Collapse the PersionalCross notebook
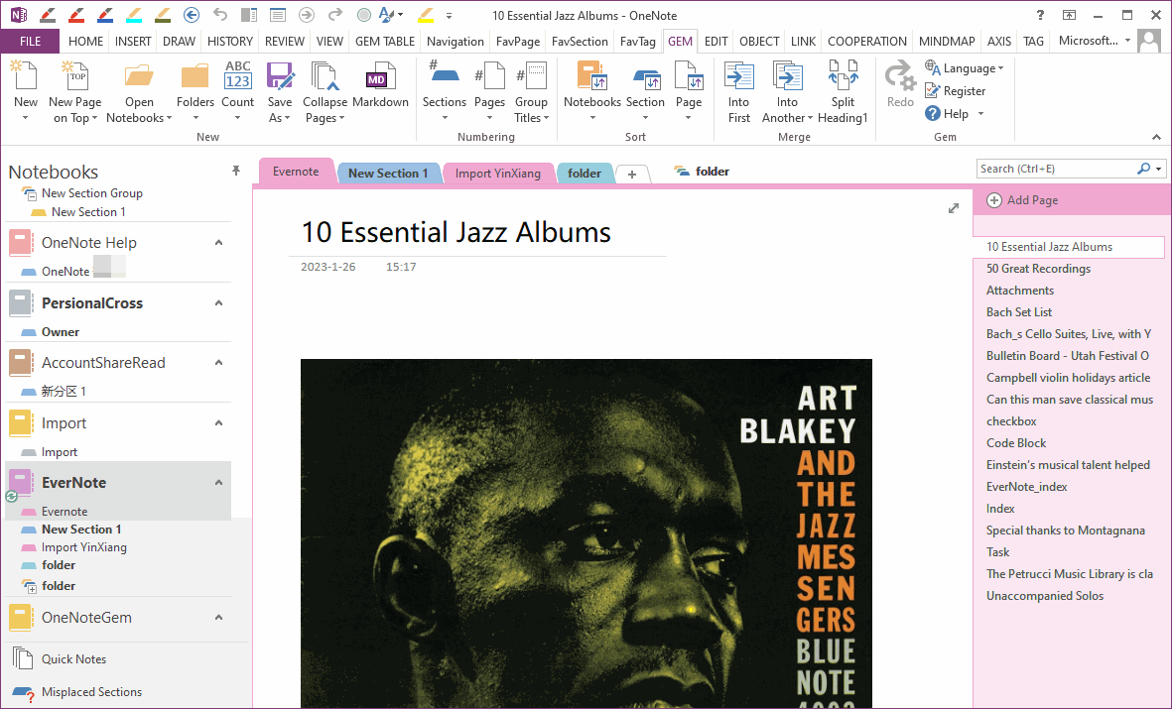Screen dimensions: 1172x709 pyautogui.click(x=219, y=303)
